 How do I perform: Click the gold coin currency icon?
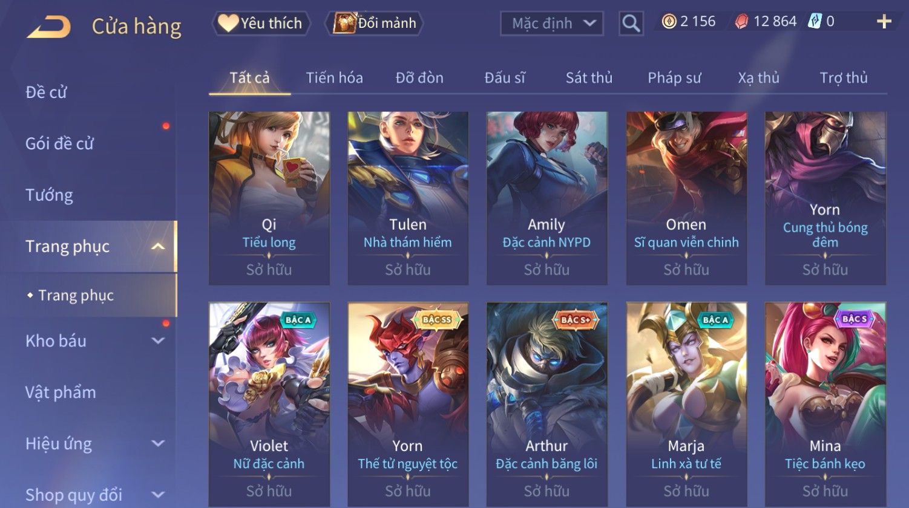tap(669, 22)
